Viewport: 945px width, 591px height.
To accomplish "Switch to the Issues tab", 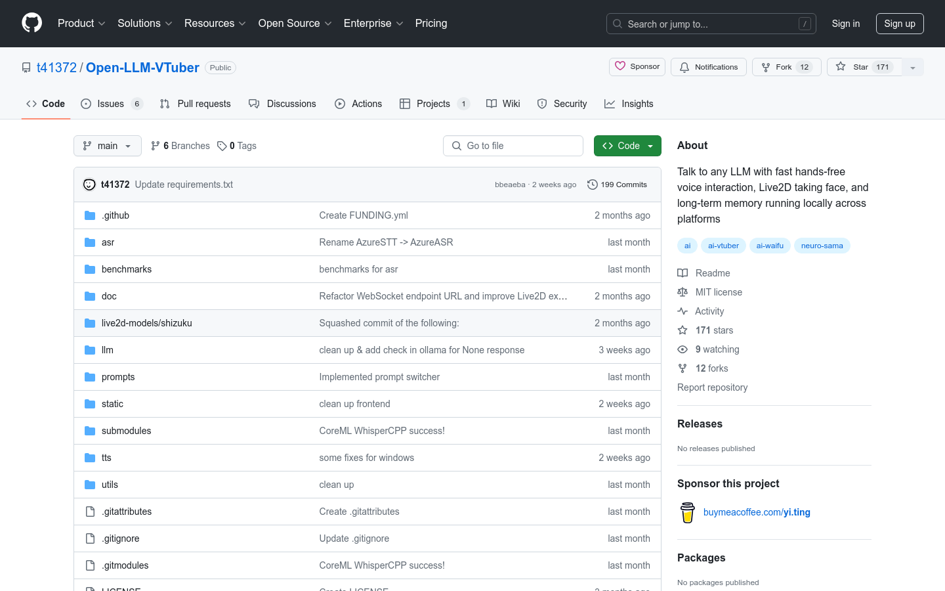I will point(110,104).
